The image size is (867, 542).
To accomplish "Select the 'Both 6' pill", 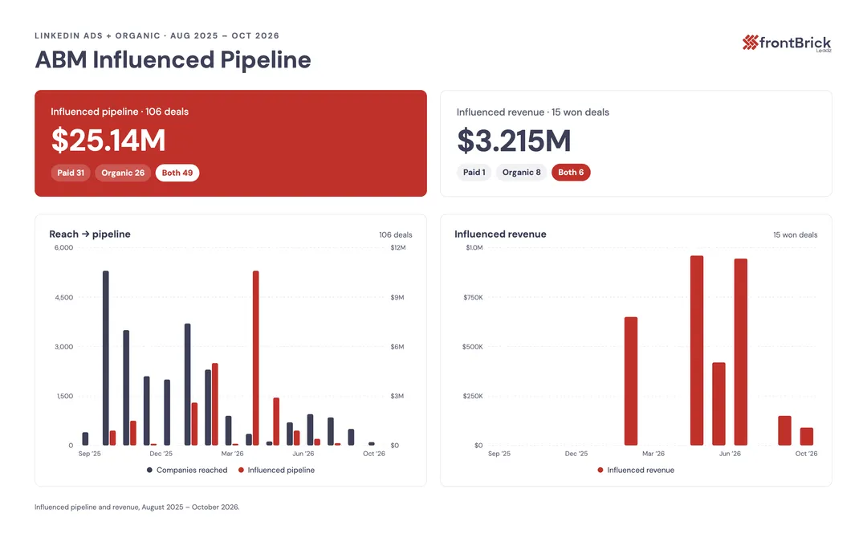I will (571, 173).
